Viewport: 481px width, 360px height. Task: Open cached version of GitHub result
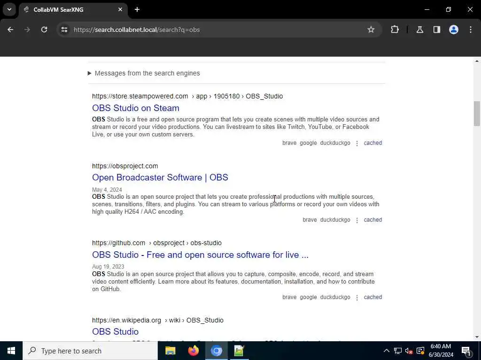point(372,297)
